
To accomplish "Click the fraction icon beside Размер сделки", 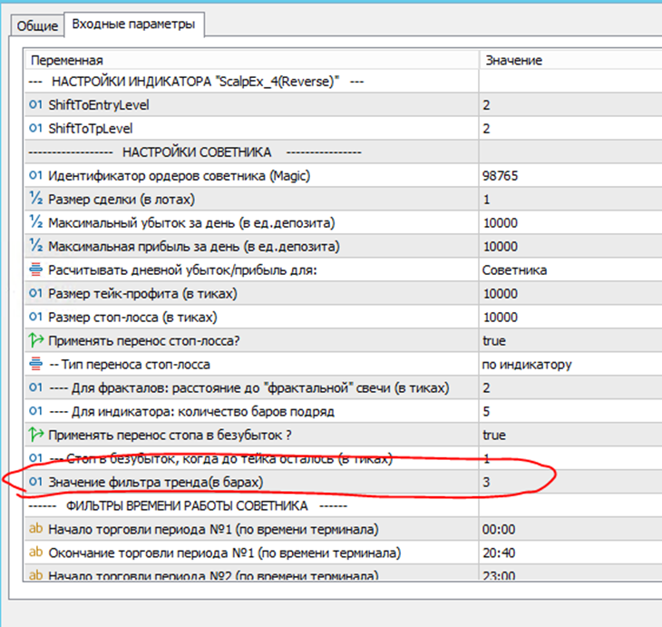I will coord(36,198).
